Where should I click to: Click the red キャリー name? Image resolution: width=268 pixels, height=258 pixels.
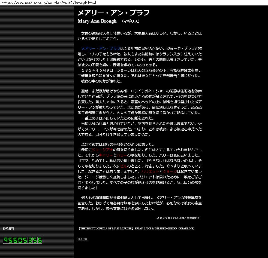(106, 155)
